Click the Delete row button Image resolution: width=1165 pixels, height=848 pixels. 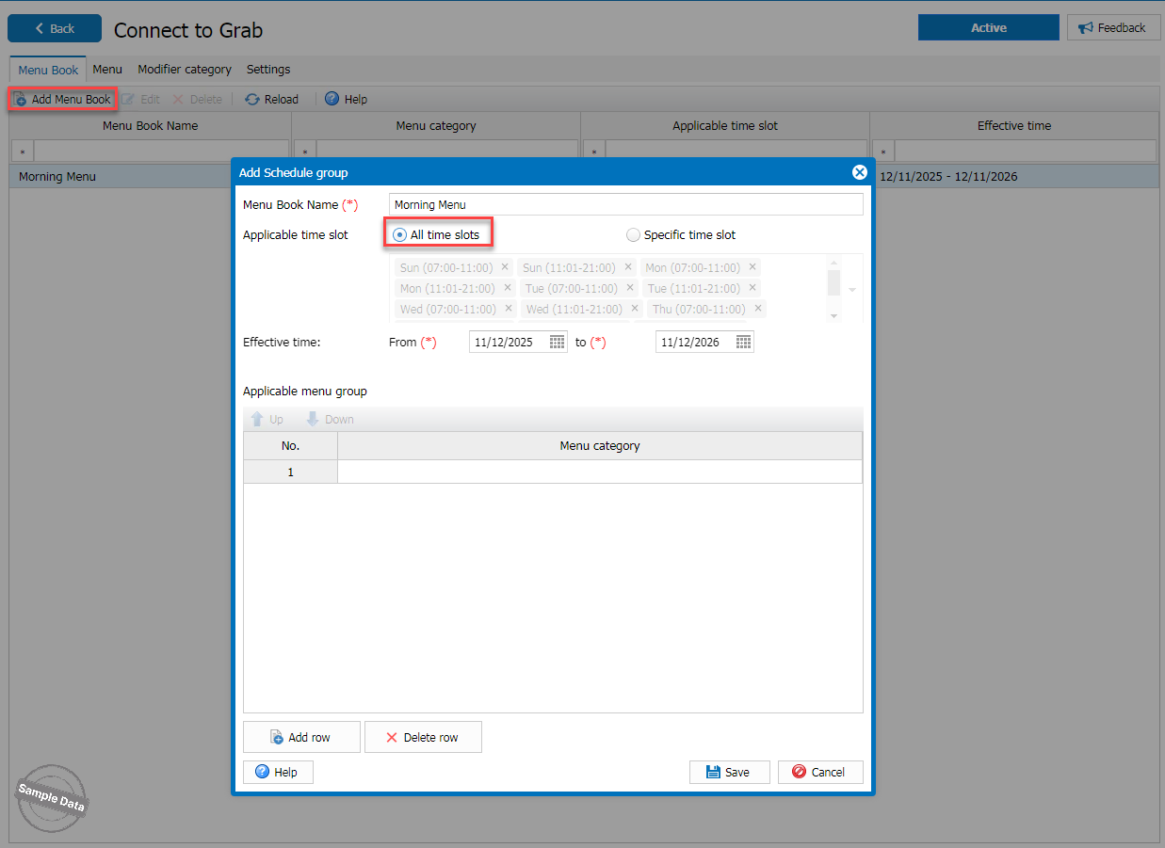click(x=423, y=737)
